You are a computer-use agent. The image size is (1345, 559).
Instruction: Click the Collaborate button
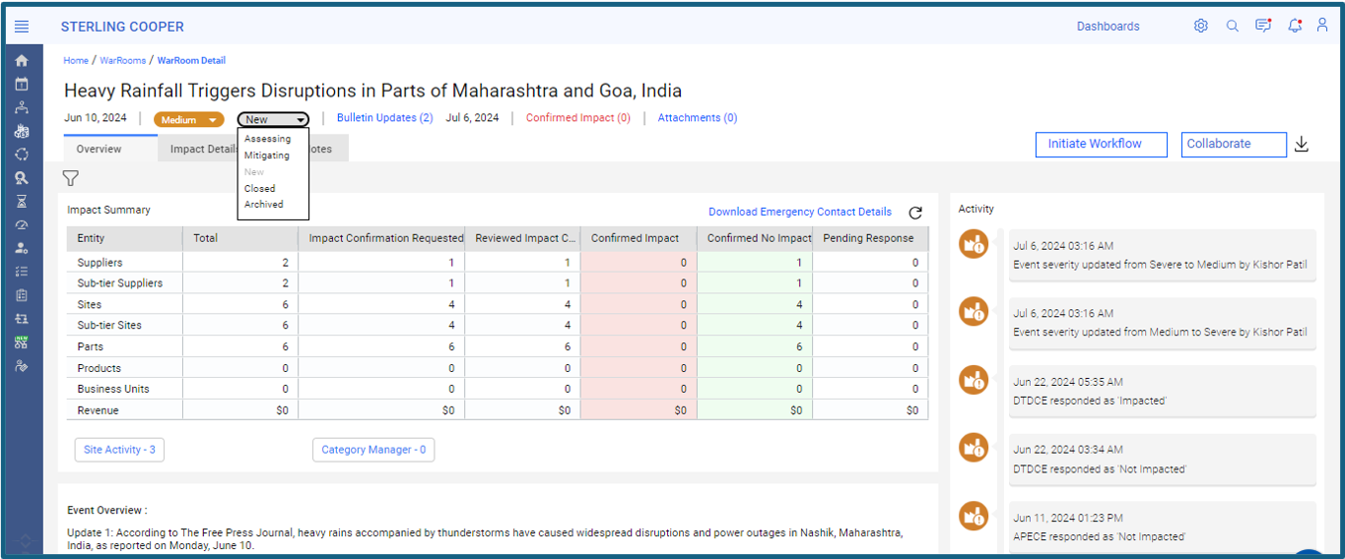pos(1234,144)
